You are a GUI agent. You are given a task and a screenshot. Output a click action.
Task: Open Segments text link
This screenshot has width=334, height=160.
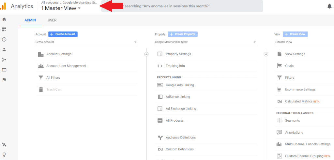293,120
